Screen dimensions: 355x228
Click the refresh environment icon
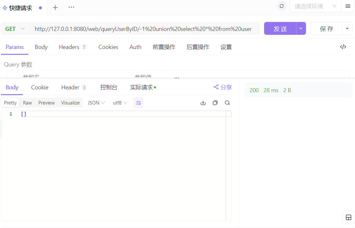point(281,6)
